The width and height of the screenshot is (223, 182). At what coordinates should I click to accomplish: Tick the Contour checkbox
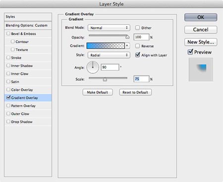(x=12, y=42)
